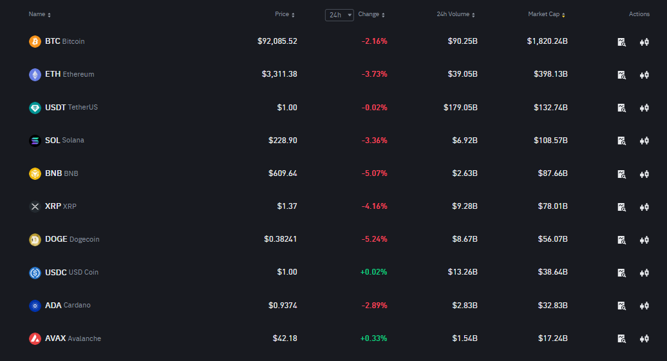Click the TetherUS coin logo
Screen dimensions: 667x361
tap(35, 108)
